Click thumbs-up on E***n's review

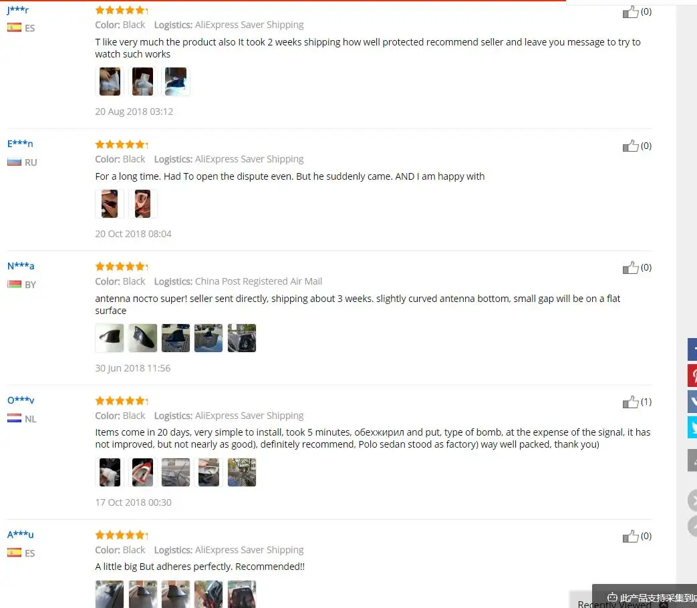630,146
